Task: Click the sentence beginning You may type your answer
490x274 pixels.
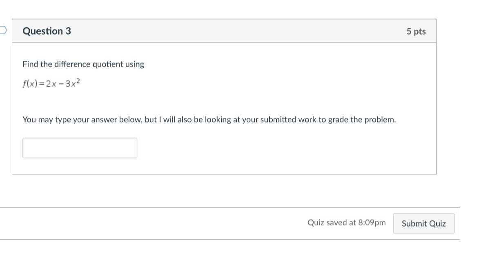Action: tap(209, 120)
